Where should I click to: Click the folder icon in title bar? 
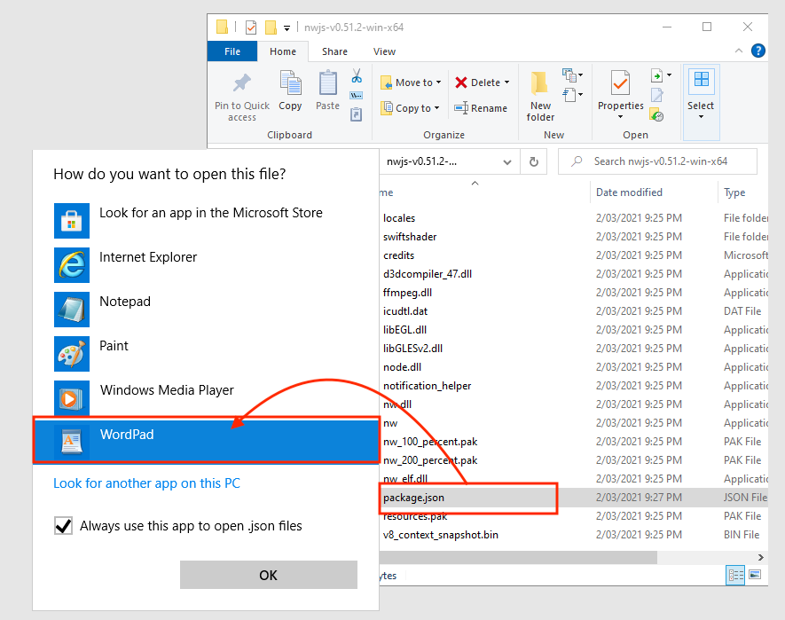[x=223, y=27]
